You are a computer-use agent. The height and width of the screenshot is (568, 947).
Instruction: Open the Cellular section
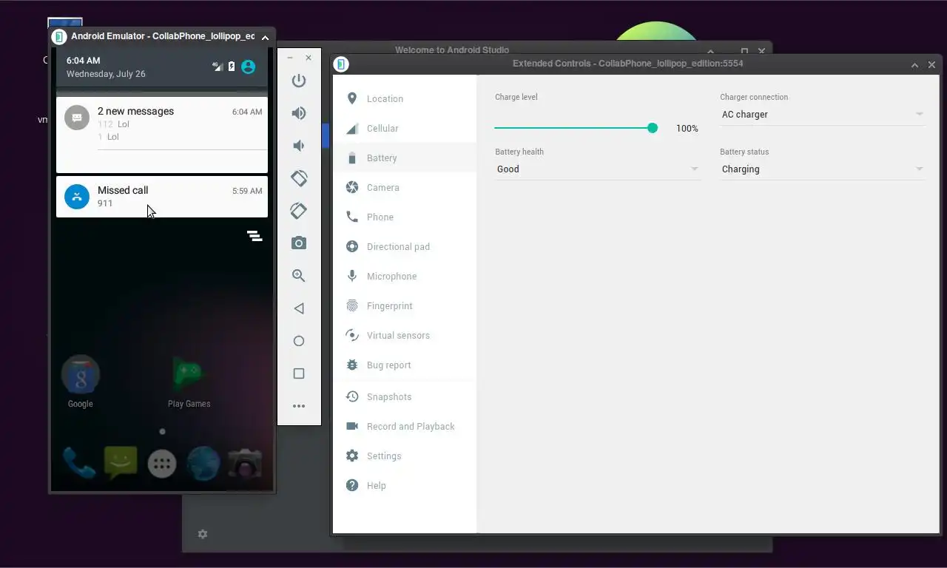click(405, 128)
